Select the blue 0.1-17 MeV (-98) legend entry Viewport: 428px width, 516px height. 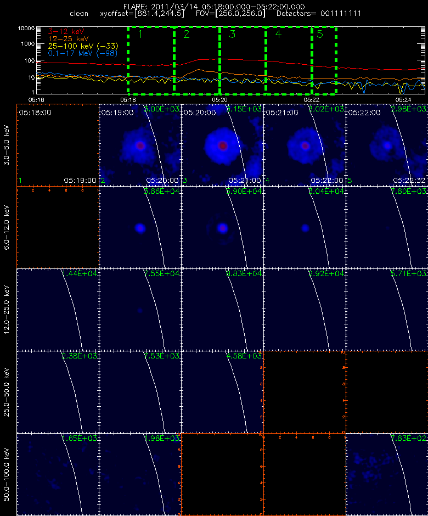82,53
